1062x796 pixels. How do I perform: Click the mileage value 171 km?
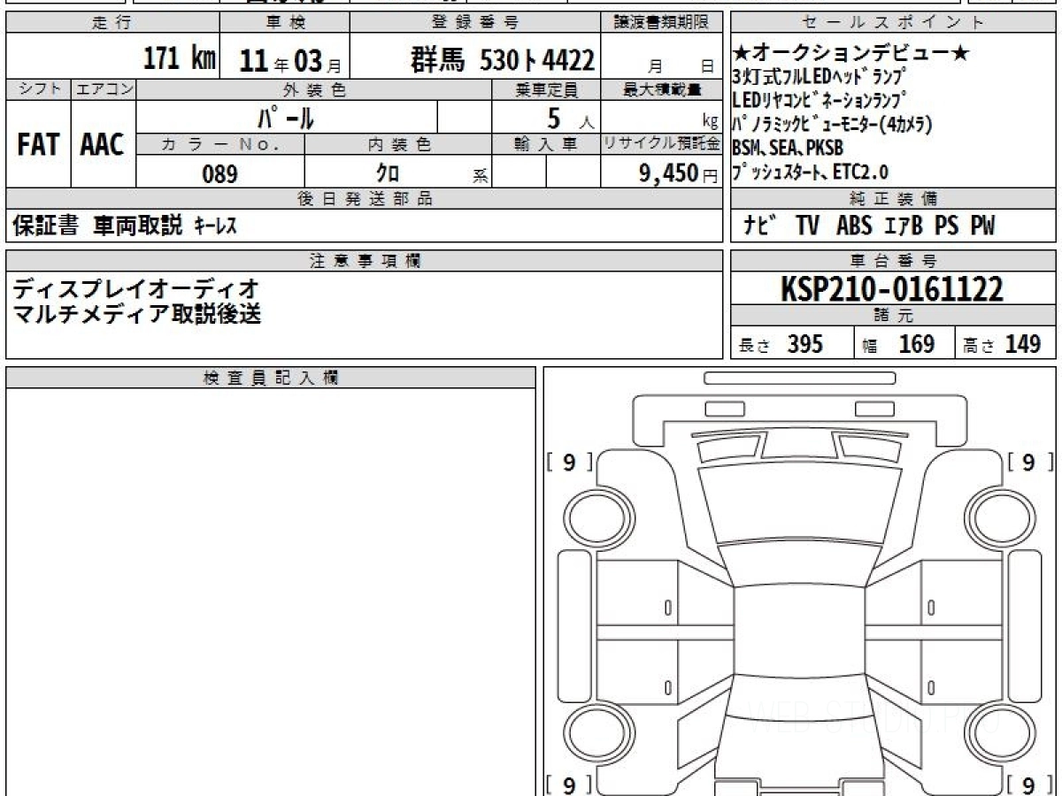pos(181,60)
